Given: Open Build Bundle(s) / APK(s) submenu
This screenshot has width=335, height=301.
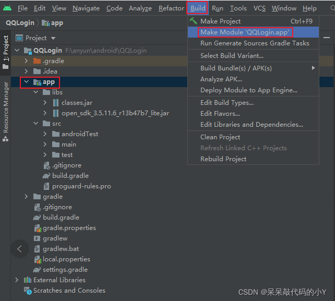Looking at the screenshot, I should tap(253, 68).
